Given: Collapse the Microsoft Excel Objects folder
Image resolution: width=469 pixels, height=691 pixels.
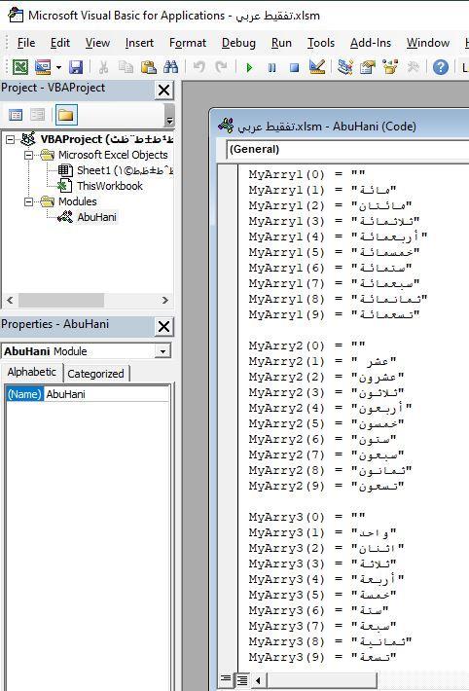Looking at the screenshot, I should (x=28, y=155).
